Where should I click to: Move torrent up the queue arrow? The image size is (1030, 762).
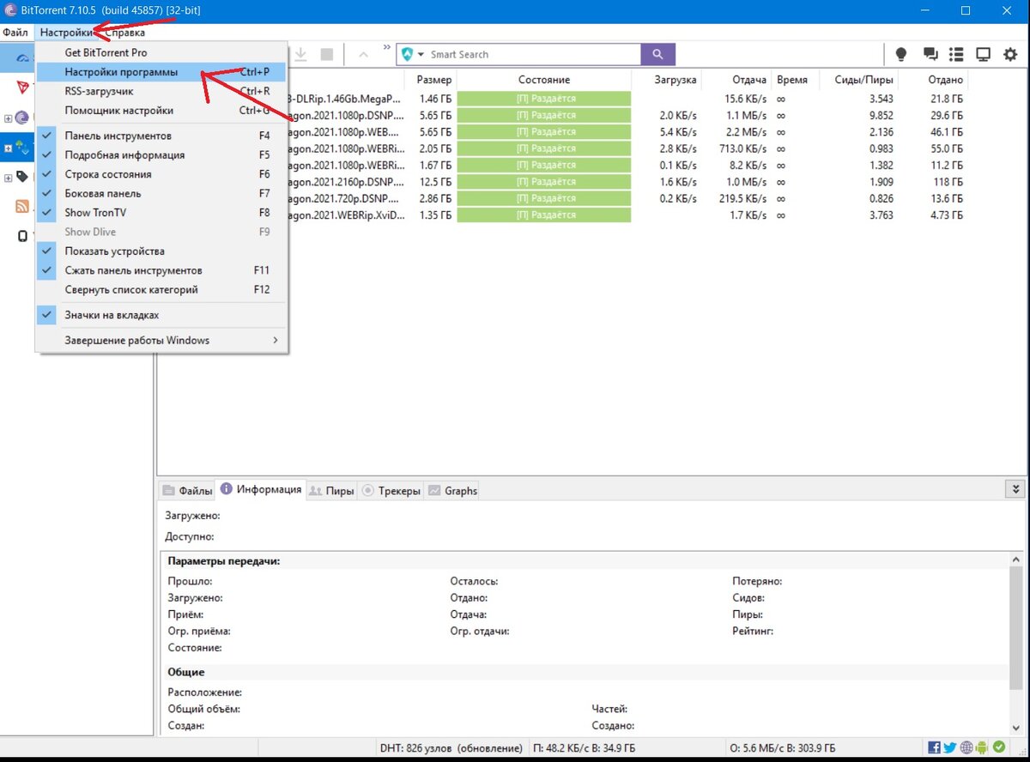(x=363, y=54)
